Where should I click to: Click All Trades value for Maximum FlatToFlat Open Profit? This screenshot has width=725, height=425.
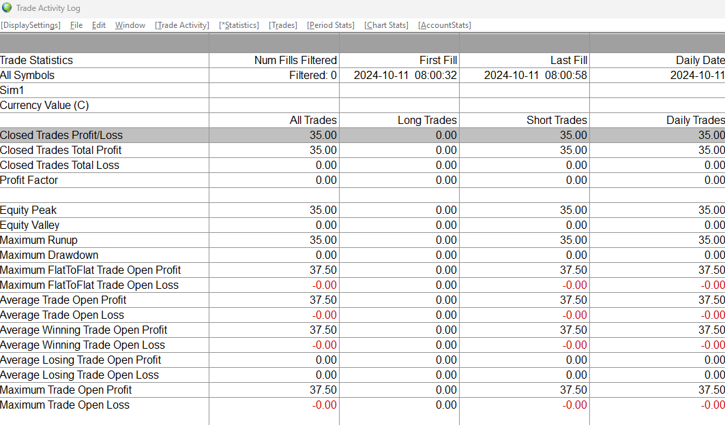[323, 270]
